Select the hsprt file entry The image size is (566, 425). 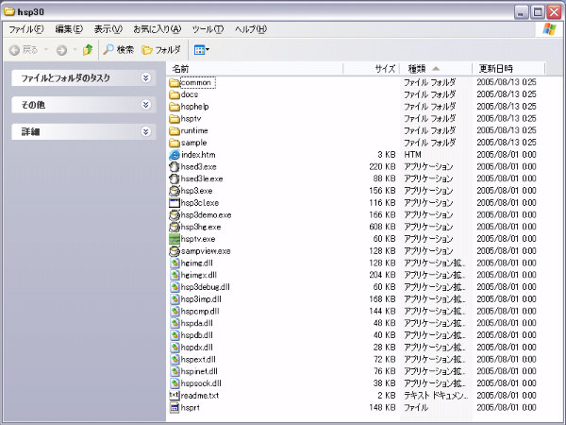[192, 408]
